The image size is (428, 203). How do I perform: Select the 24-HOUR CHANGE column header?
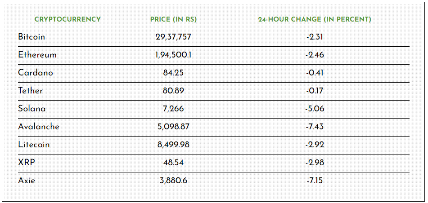click(x=314, y=19)
